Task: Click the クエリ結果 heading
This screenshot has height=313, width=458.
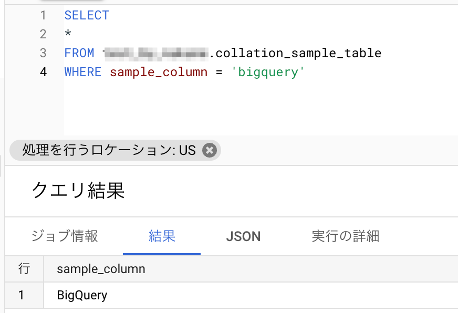Action: click(x=78, y=191)
